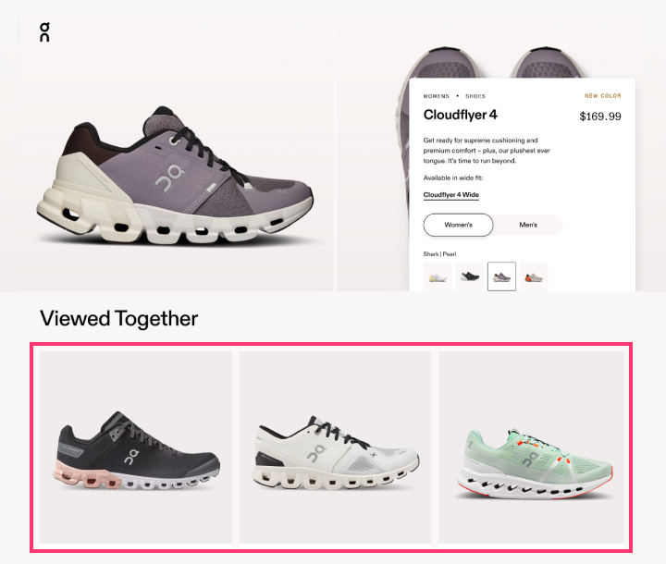Select the Women's toggle option
This screenshot has height=564, width=666.
(458, 225)
